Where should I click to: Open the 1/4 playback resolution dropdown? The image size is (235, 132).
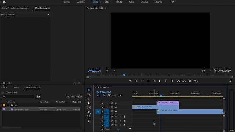206,70
